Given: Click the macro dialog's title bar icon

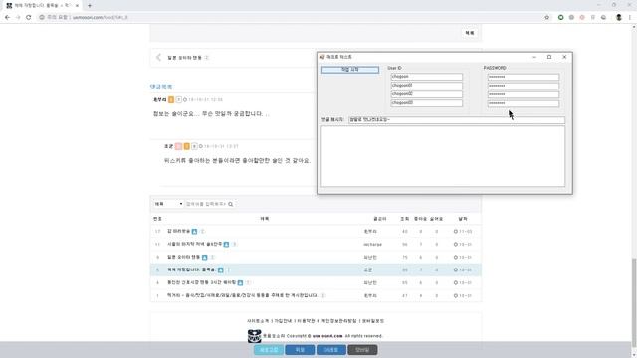Looking at the screenshot, I should (322, 57).
